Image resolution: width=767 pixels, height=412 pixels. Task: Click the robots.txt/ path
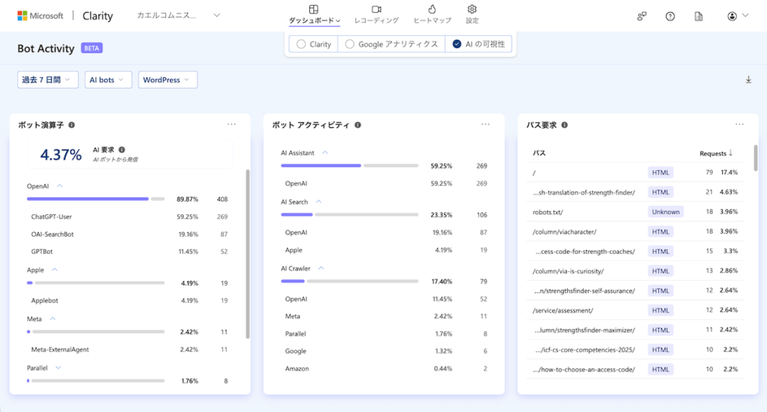[x=548, y=212]
